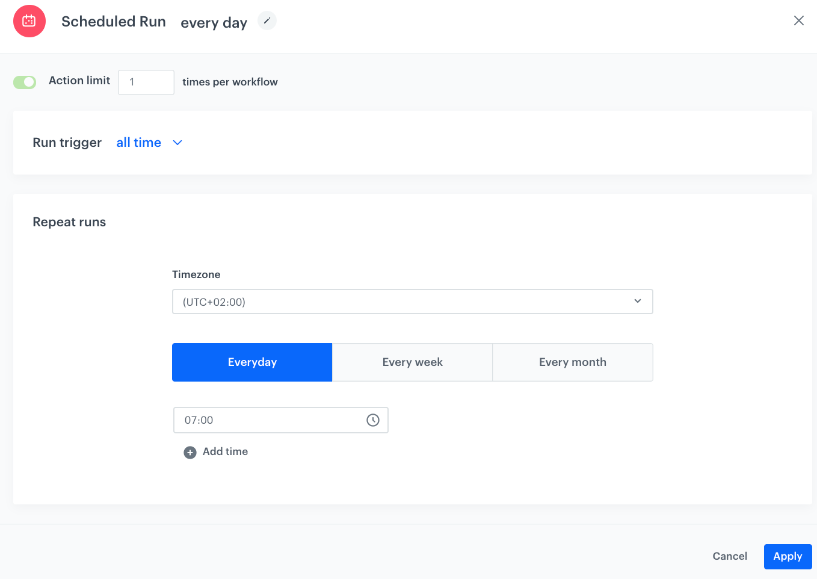Click the action limit times input field
Image resolution: width=817 pixels, height=579 pixels.
pos(146,82)
